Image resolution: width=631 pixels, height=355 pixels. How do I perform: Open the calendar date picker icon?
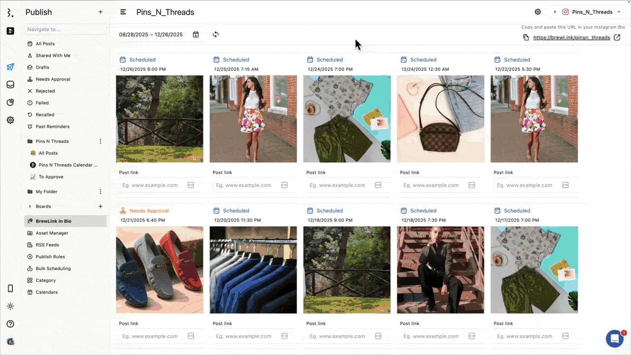196,35
